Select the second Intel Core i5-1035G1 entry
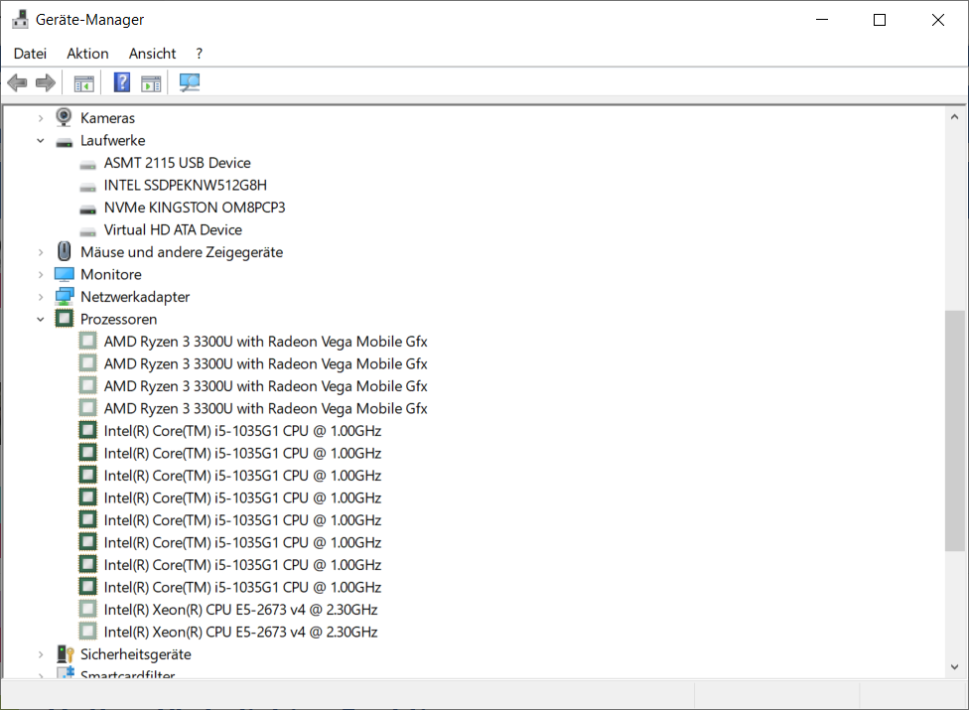This screenshot has width=969, height=710. (x=242, y=453)
